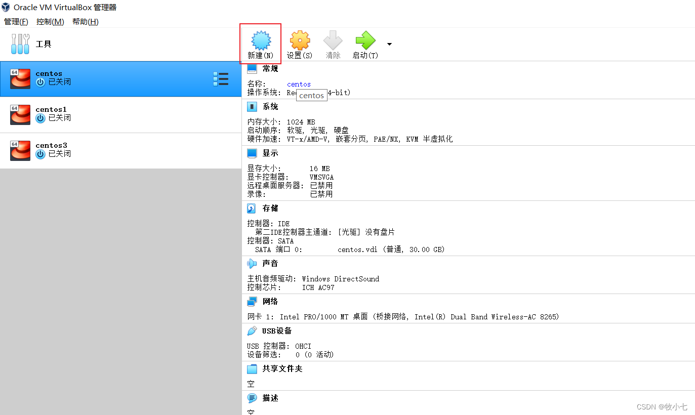This screenshot has height=415, width=695.
Task: Select centos VM red hat icon
Action: pos(20,78)
